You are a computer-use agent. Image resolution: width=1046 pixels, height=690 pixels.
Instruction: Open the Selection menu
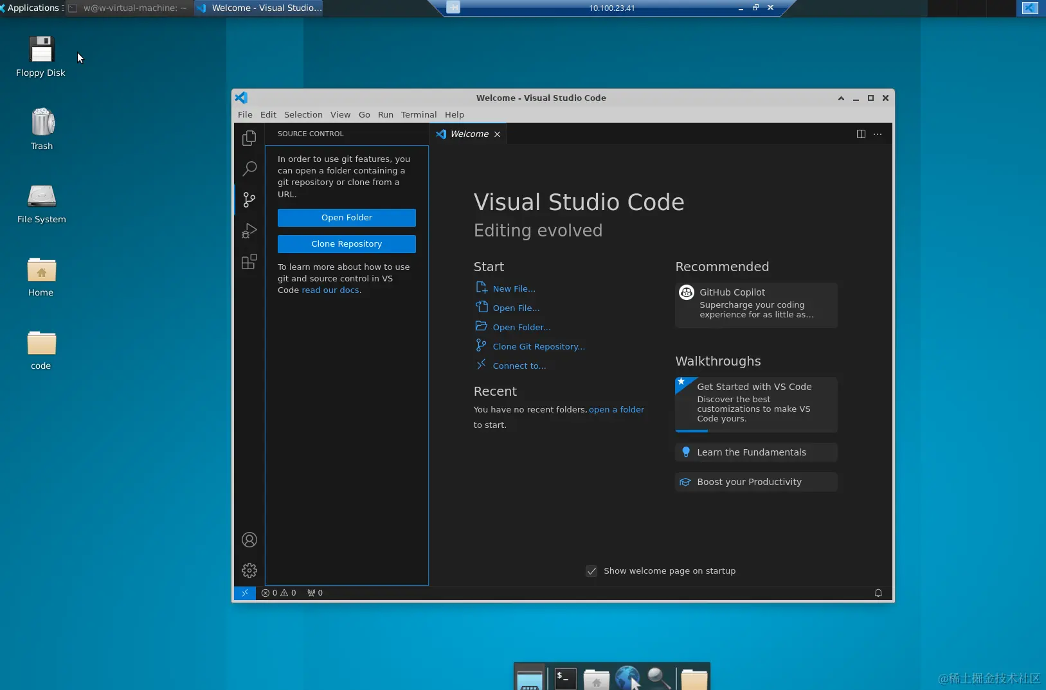tap(303, 114)
